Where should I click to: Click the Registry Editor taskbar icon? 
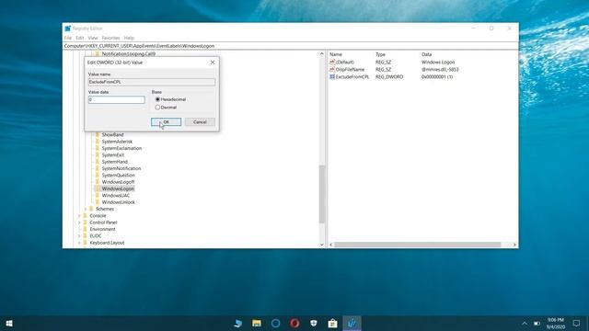352,323
